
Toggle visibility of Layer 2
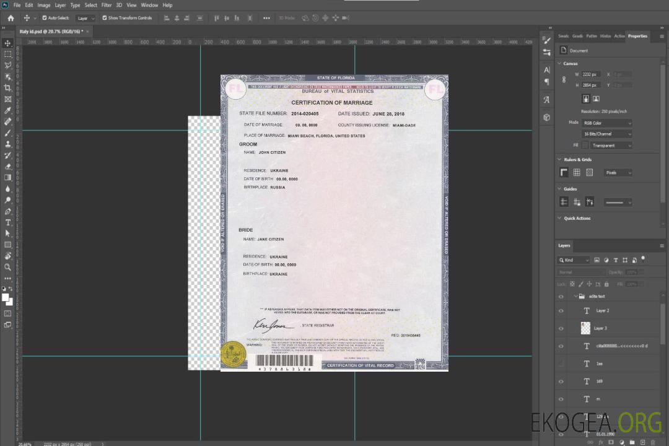pyautogui.click(x=561, y=311)
